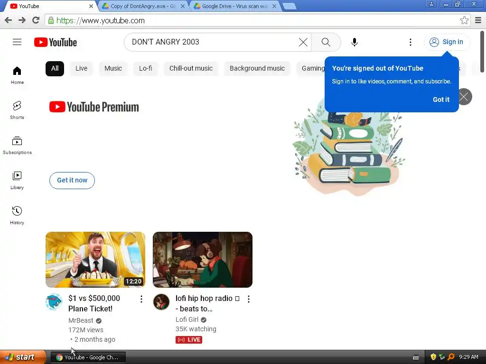Open Shorts in sidebar
This screenshot has height=364, width=486.
pyautogui.click(x=17, y=110)
